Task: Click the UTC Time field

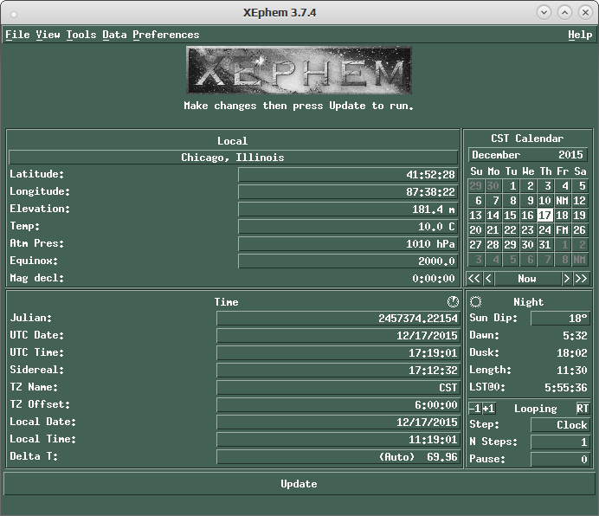Action: coord(338,352)
